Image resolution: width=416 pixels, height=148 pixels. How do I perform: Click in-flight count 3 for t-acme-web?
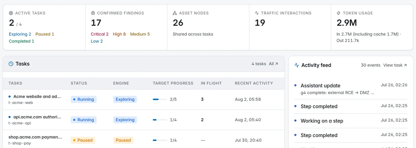pos(202,99)
